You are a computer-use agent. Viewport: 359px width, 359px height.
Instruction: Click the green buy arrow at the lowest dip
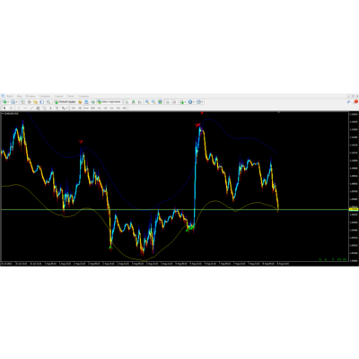110,247
